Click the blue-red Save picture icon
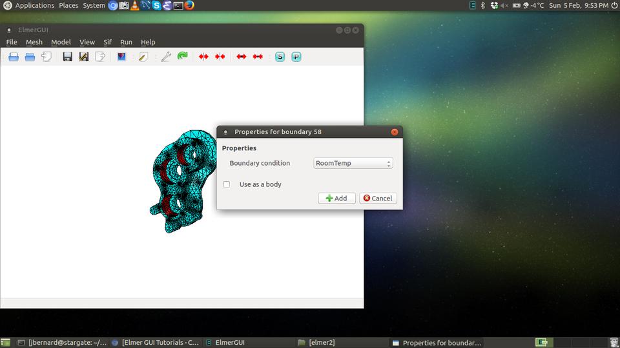Viewport: 620px width, 348px height. [x=121, y=57]
